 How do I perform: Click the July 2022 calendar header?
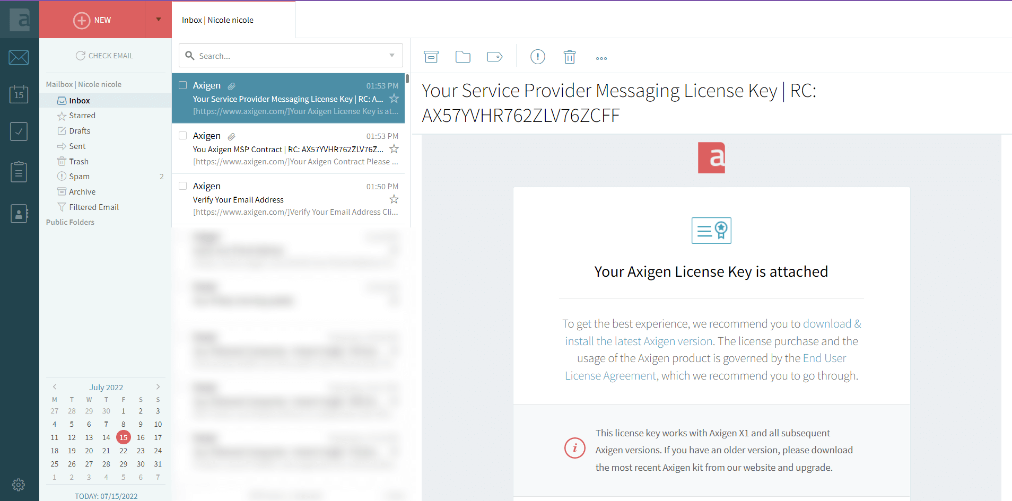[106, 388]
